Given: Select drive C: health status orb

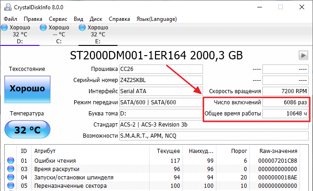Looking at the screenshot, I should [x=44, y=28].
